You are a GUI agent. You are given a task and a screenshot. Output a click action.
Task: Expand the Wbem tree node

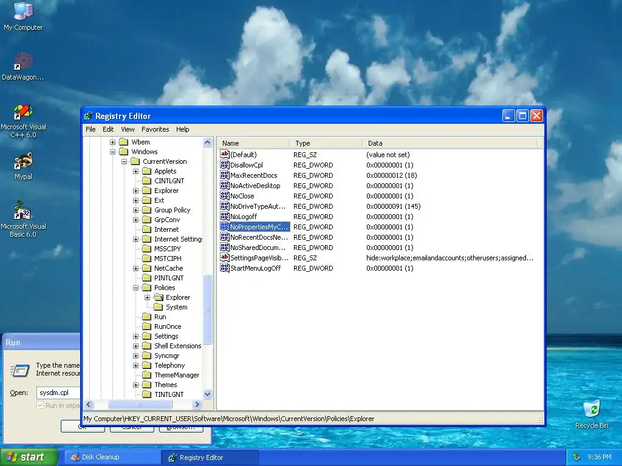(112, 142)
